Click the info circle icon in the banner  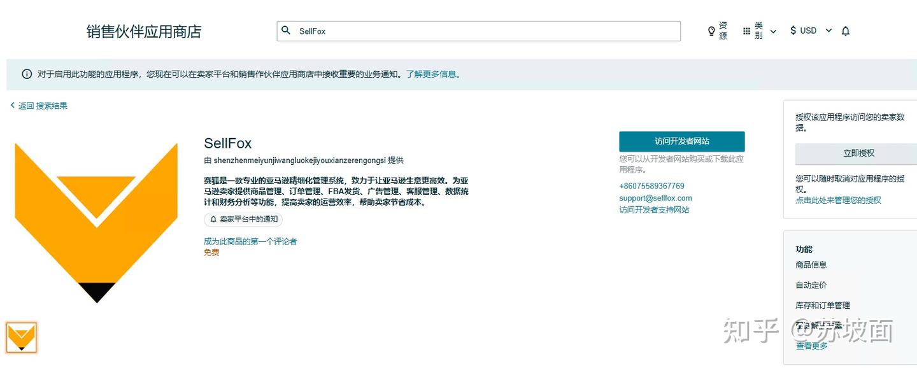pos(26,74)
